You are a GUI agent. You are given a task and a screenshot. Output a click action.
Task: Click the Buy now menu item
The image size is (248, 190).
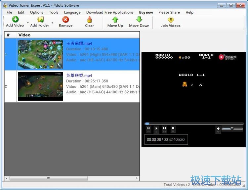point(146,12)
